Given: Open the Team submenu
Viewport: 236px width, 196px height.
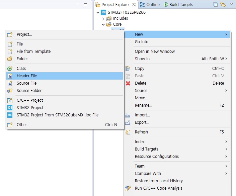Looking at the screenshot, I should pos(177,166).
